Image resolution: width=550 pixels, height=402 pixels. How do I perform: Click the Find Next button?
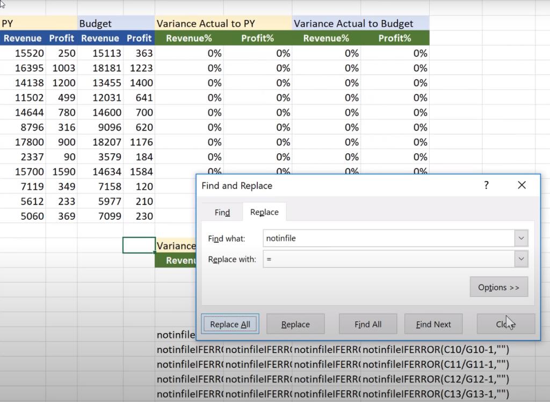pos(433,324)
